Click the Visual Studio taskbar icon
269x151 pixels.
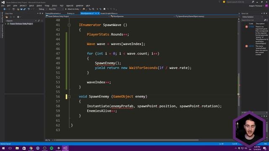tap(66, 148)
